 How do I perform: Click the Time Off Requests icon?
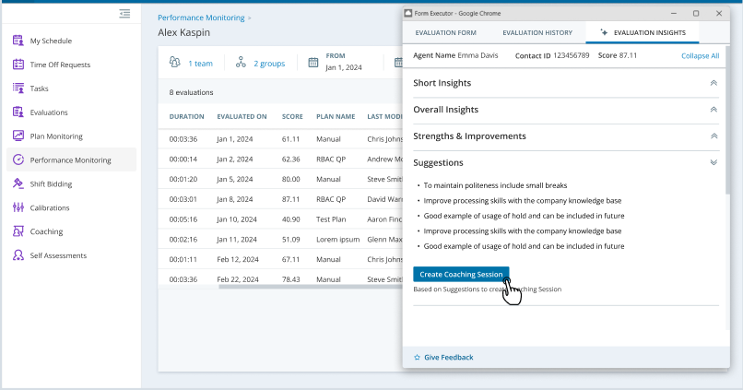18,65
